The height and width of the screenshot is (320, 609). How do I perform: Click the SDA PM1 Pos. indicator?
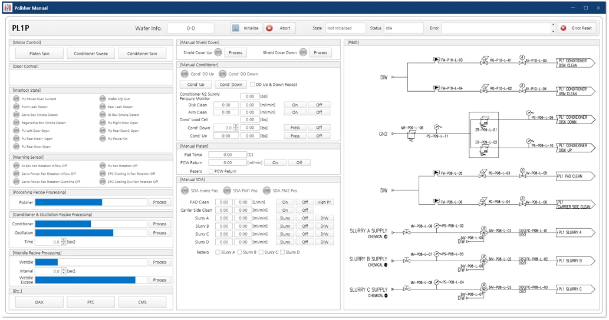[x=227, y=191]
